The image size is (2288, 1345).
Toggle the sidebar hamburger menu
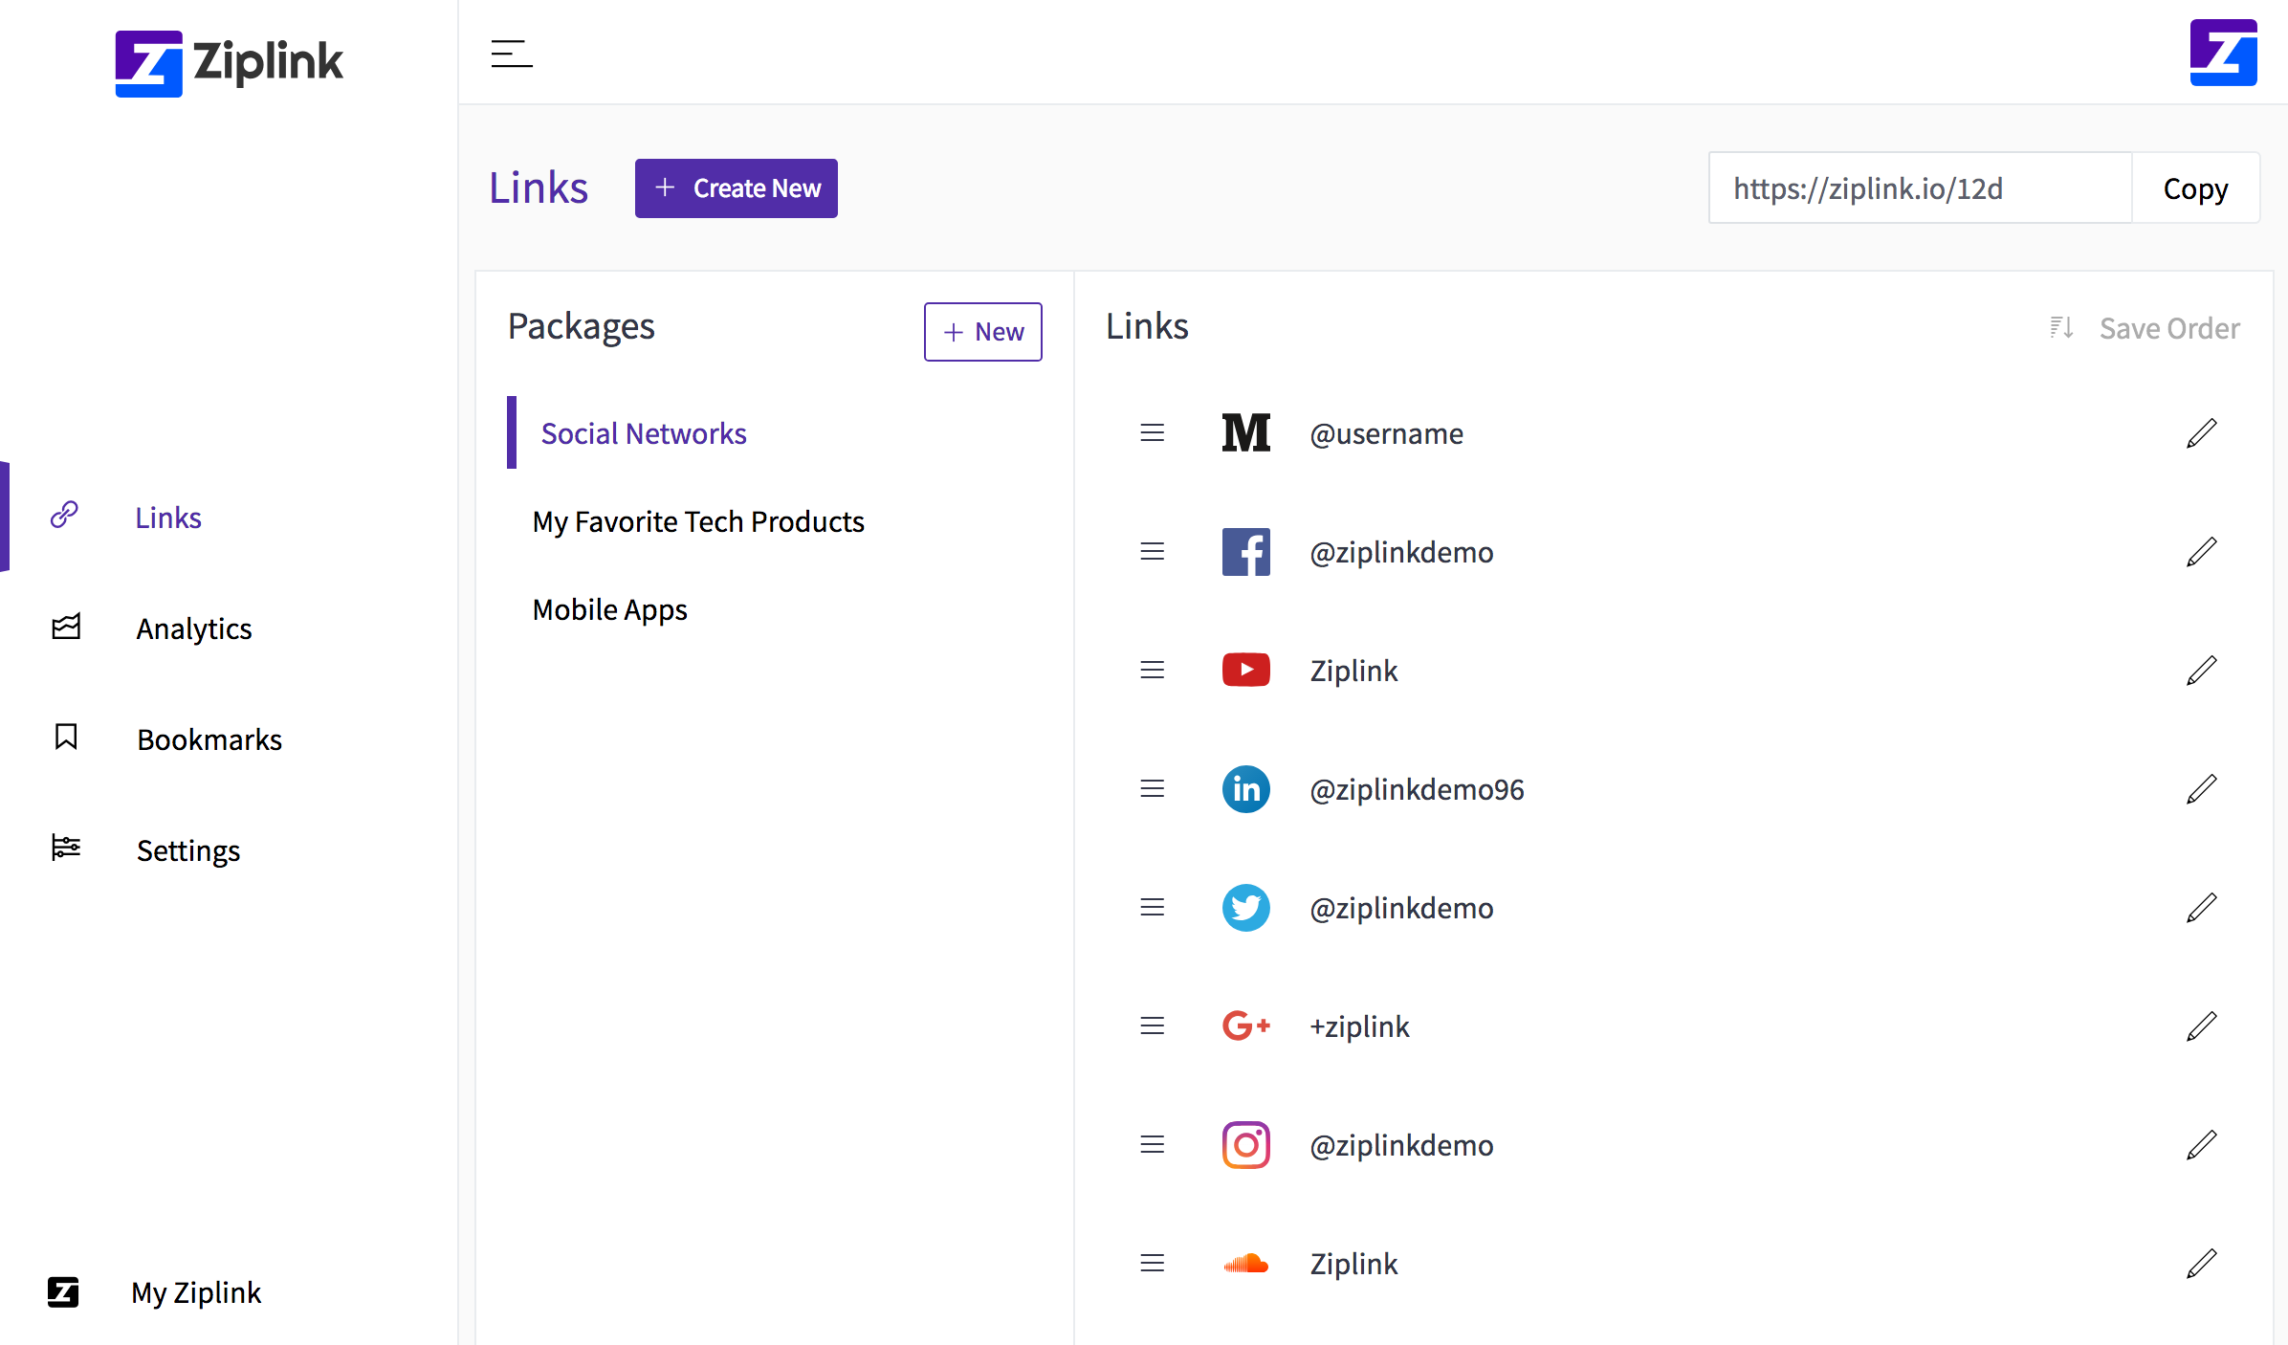(x=512, y=54)
